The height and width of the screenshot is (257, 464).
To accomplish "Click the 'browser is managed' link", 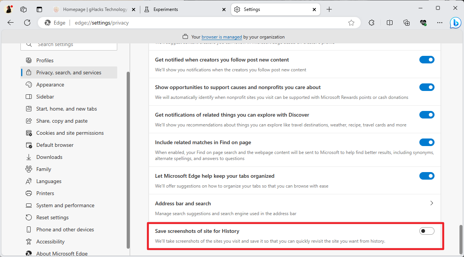I will (x=222, y=37).
